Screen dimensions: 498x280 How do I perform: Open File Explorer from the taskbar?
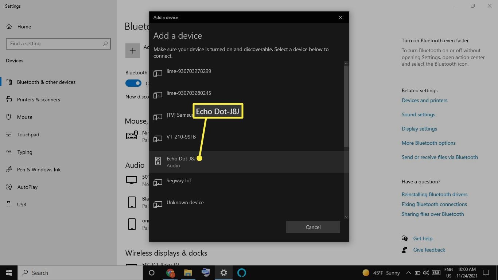188,273
